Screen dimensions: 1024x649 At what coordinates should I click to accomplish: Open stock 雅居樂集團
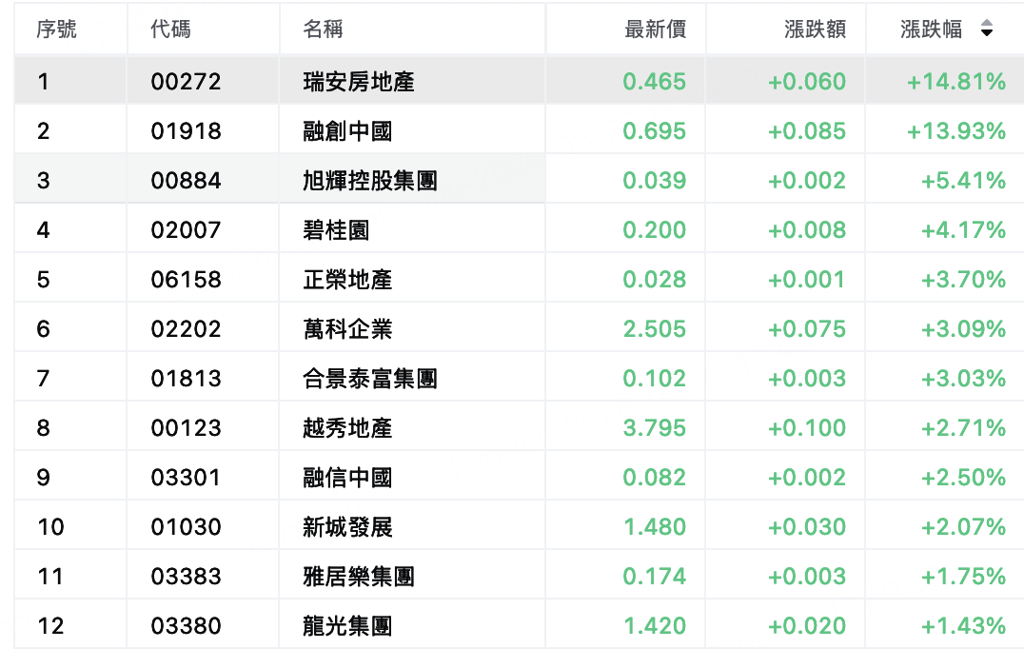359,577
